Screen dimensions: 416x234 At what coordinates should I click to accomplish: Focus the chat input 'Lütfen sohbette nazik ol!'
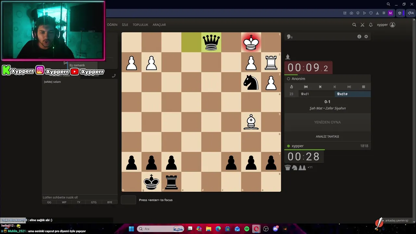pyautogui.click(x=80, y=197)
